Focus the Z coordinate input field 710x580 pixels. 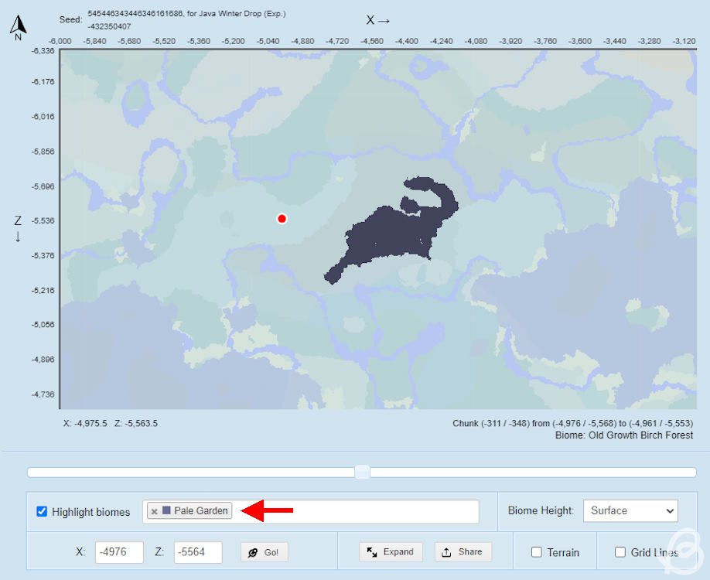tap(198, 552)
